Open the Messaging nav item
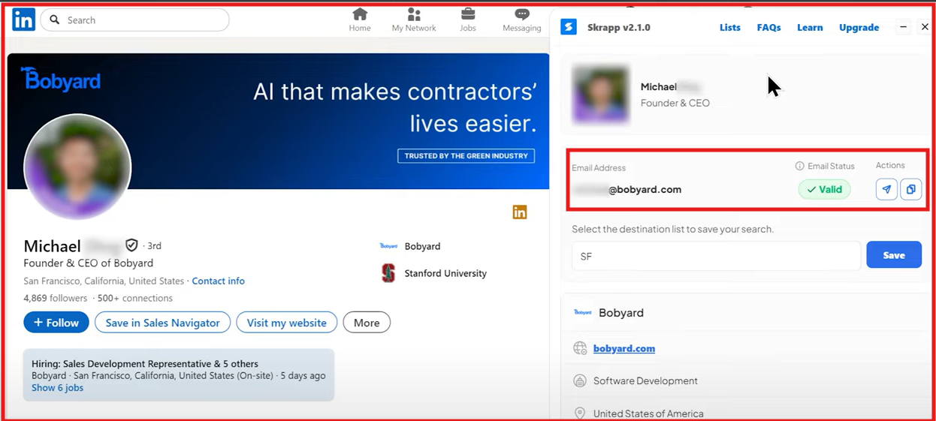 coord(522,20)
